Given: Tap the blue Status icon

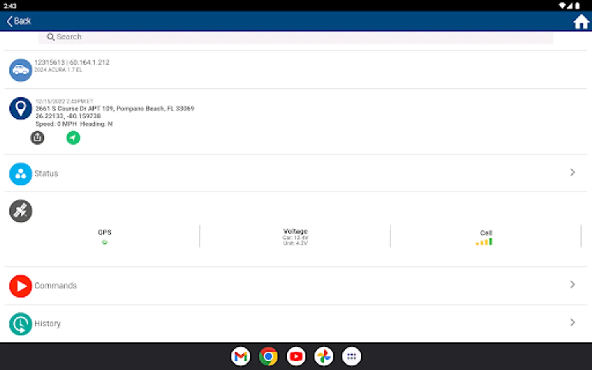Looking at the screenshot, I should coord(21,174).
